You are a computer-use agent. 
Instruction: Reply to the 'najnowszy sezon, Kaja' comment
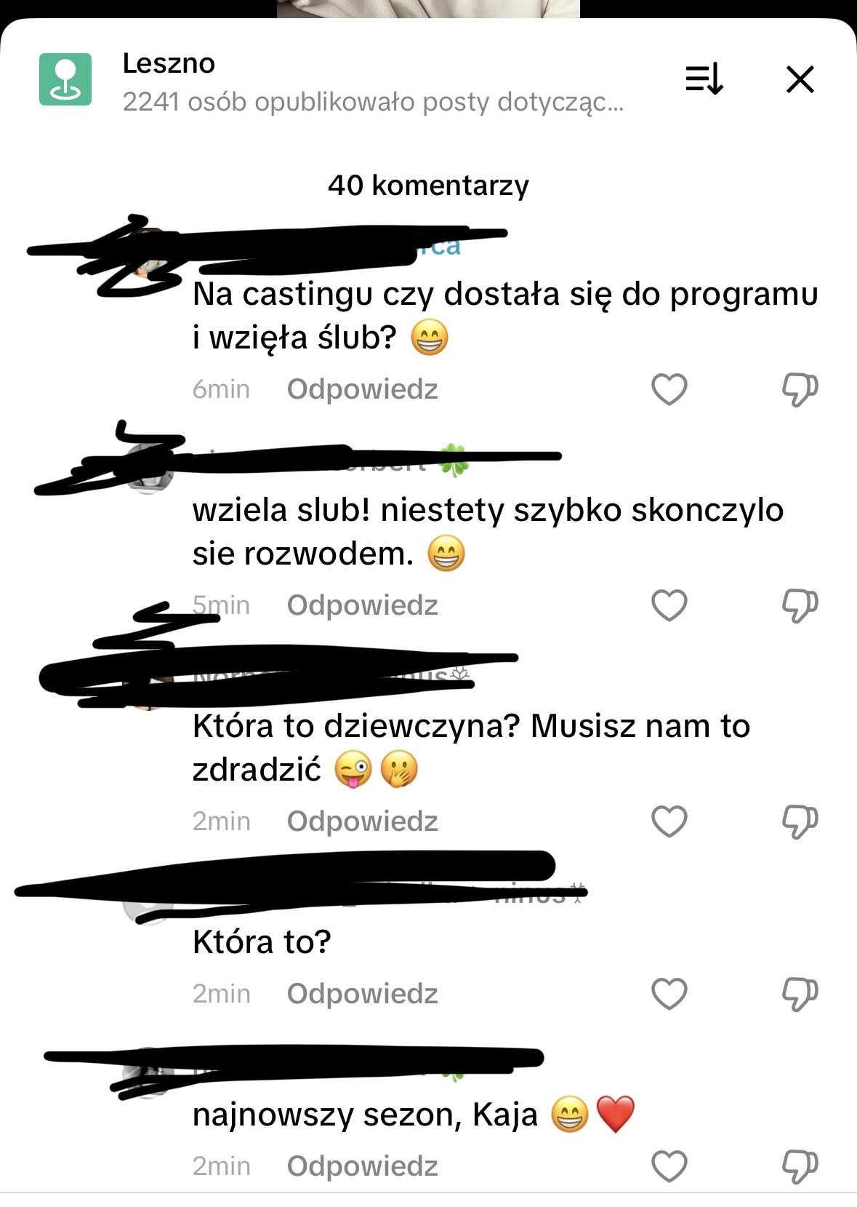363,1166
